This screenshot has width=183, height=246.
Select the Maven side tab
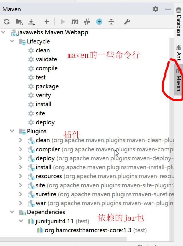click(x=178, y=80)
